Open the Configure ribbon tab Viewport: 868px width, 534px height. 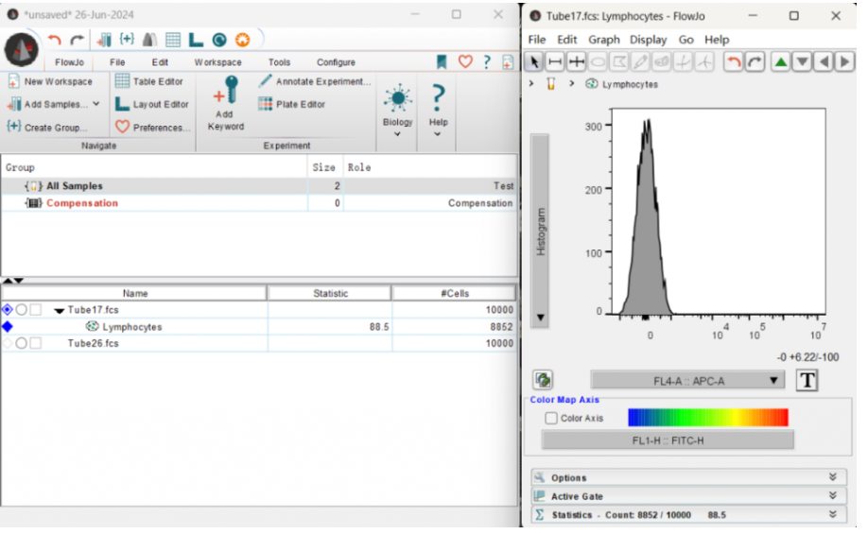pyautogui.click(x=336, y=62)
